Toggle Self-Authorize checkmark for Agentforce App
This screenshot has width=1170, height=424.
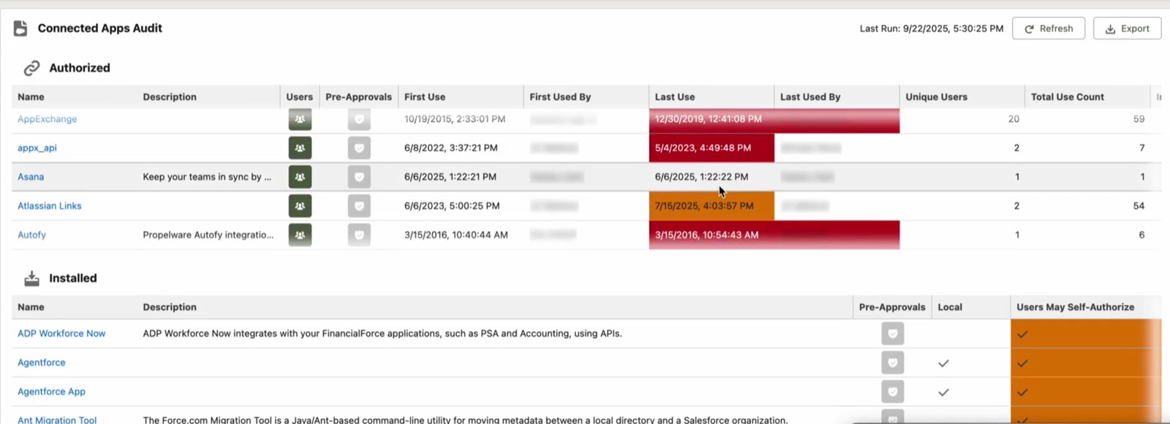click(x=1022, y=393)
